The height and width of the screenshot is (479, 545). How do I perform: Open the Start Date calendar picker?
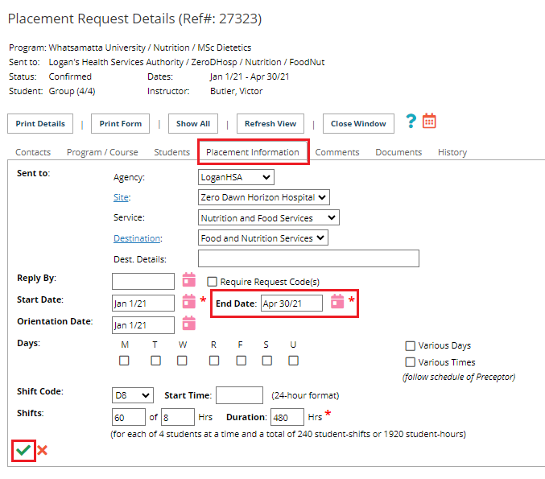click(189, 302)
